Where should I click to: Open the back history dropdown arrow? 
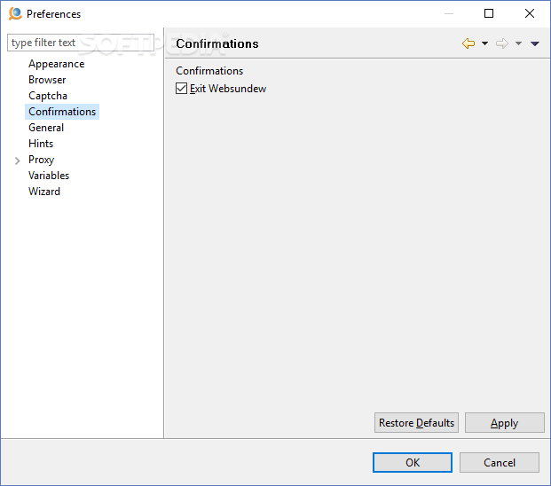pyautogui.click(x=485, y=43)
